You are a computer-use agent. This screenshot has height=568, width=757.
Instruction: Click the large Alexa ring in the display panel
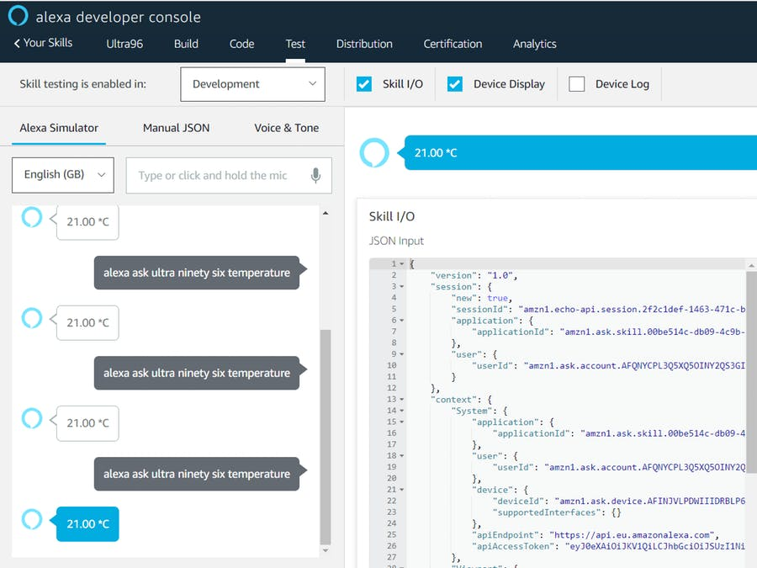pos(374,153)
